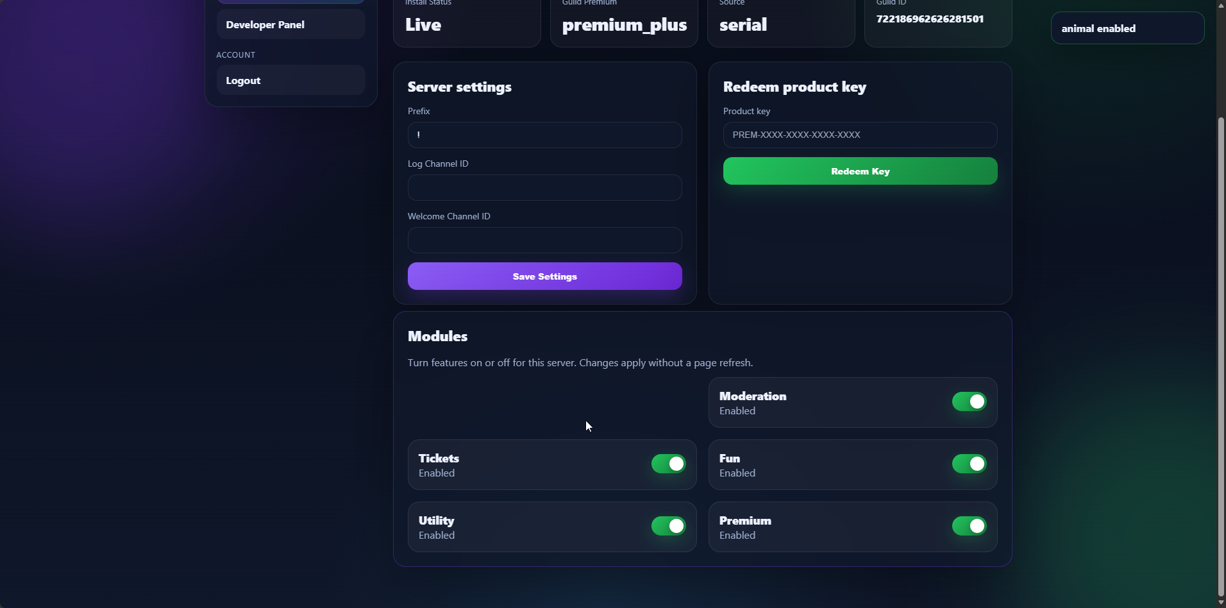Image resolution: width=1226 pixels, height=608 pixels.
Task: Select the Welcome Channel ID field
Action: point(544,241)
